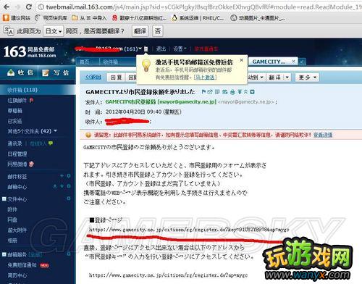
Task: Click the gear icon beside 邮件标签
Action: [69, 176]
